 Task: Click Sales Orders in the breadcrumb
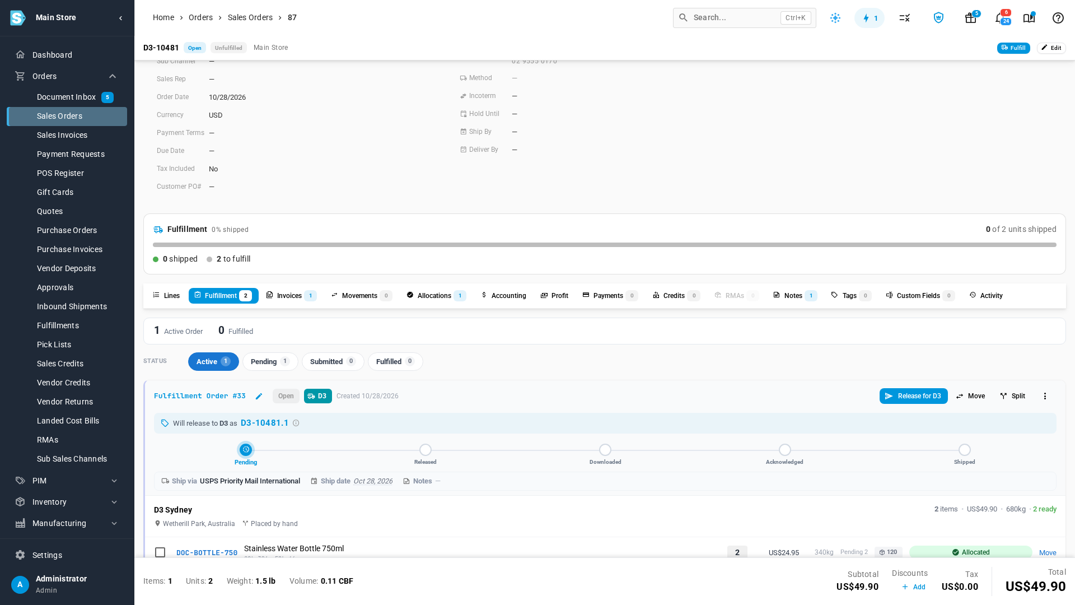[x=250, y=18]
